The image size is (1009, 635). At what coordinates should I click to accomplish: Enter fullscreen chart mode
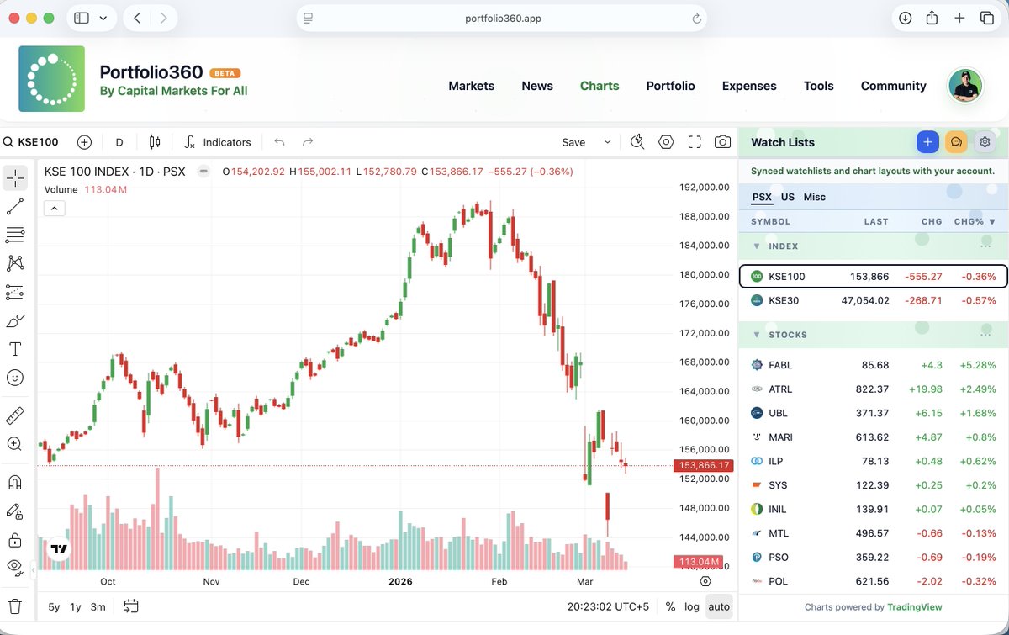click(x=695, y=142)
